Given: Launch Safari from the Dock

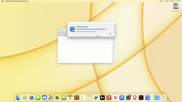Looking at the screenshot, I should click(x=32, y=97).
